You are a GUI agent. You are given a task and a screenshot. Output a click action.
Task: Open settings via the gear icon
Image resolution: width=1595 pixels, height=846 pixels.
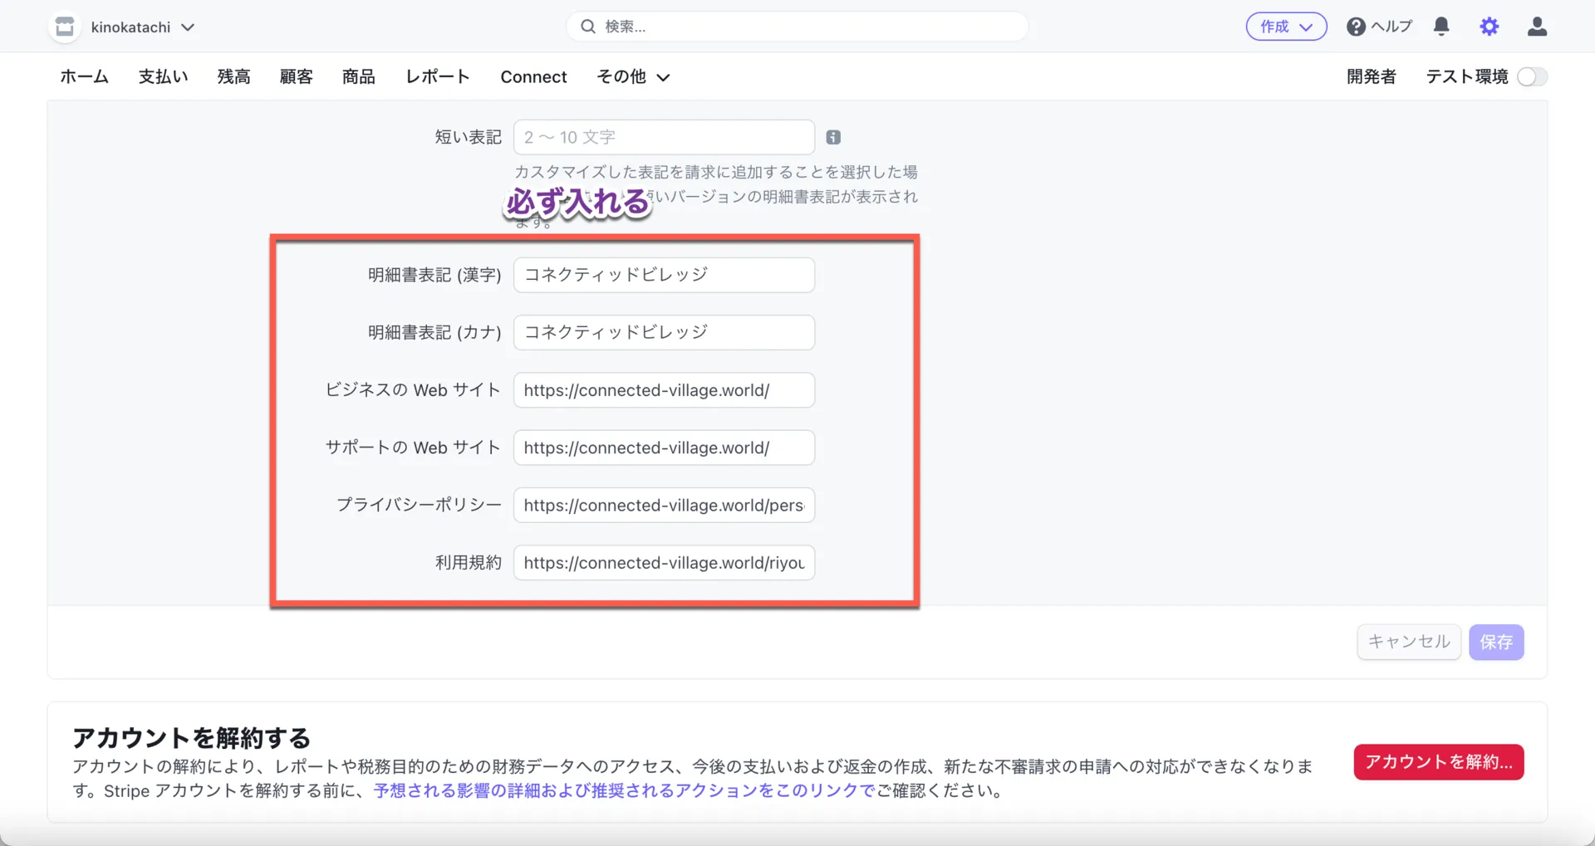coord(1489,27)
